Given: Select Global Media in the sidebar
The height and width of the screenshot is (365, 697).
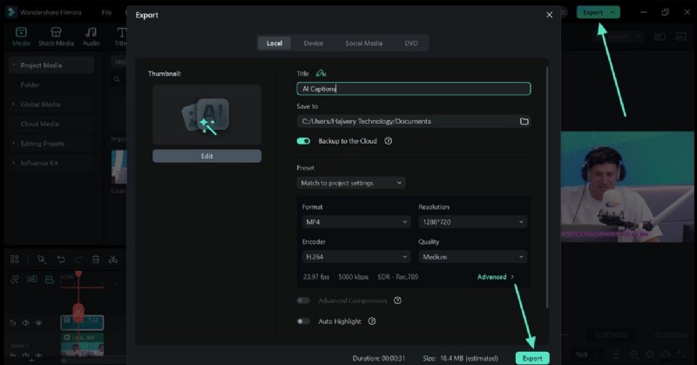Looking at the screenshot, I should (51, 104).
